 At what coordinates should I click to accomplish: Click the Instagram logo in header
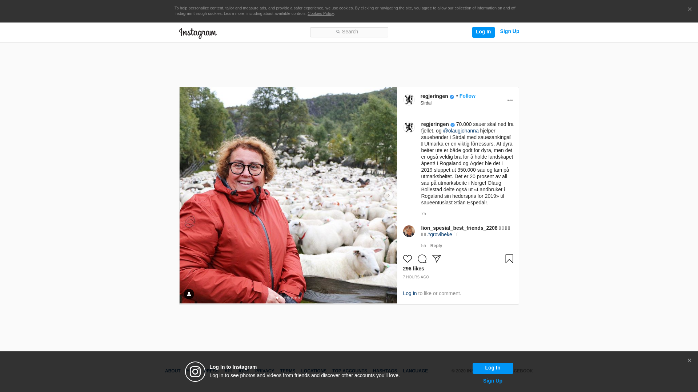[x=198, y=33]
